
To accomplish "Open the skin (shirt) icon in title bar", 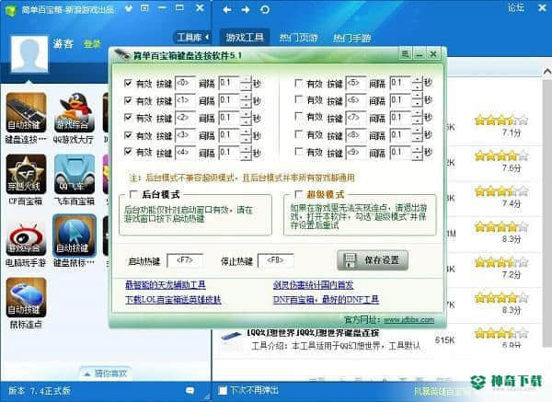I will (x=129, y=8).
